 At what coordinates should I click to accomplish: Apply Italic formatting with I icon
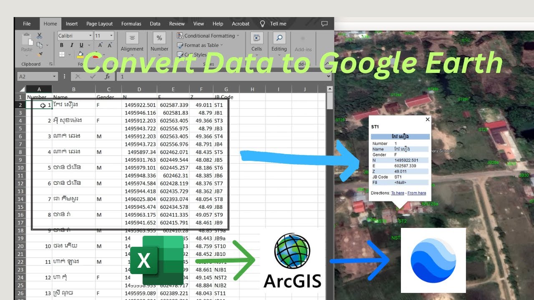click(x=71, y=45)
